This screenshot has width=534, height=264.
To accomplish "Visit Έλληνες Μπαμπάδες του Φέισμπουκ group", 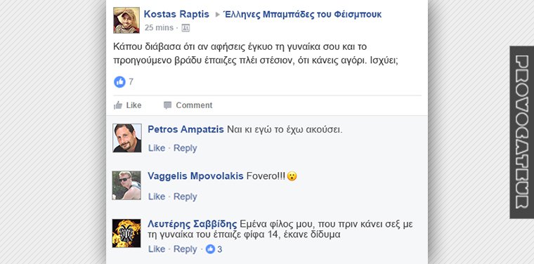I will (x=302, y=14).
